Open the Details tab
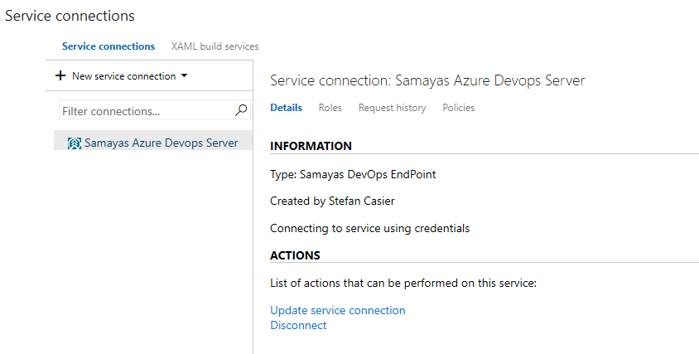The image size is (699, 354). tap(286, 108)
